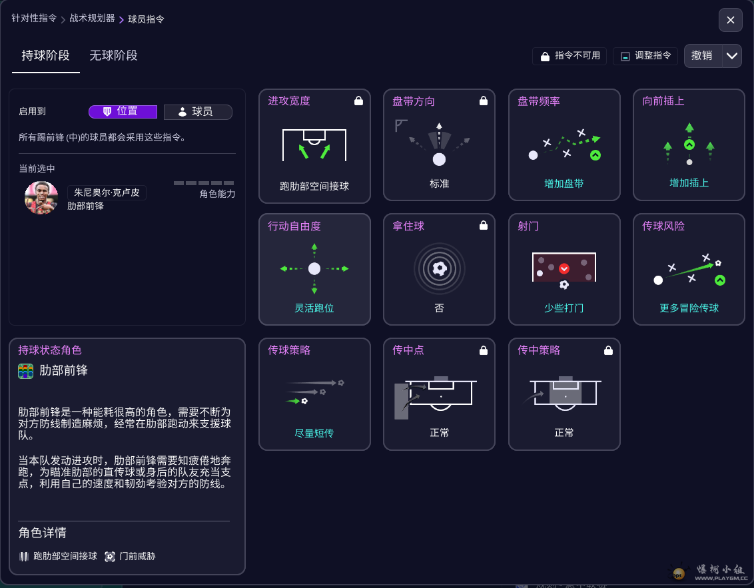Go to 战术规划器 in breadcrumb

(92, 19)
